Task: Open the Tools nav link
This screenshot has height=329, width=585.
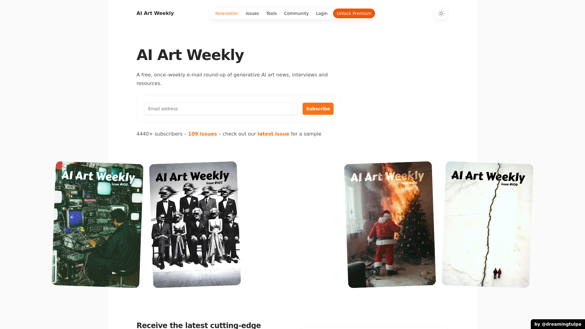Action: [x=271, y=13]
